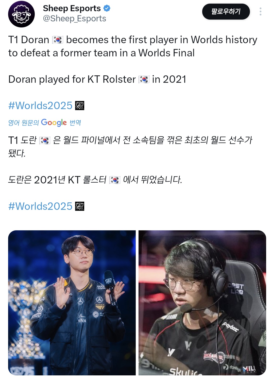
Task: Tap the blue verified badge icon
Action: pyautogui.click(x=107, y=8)
